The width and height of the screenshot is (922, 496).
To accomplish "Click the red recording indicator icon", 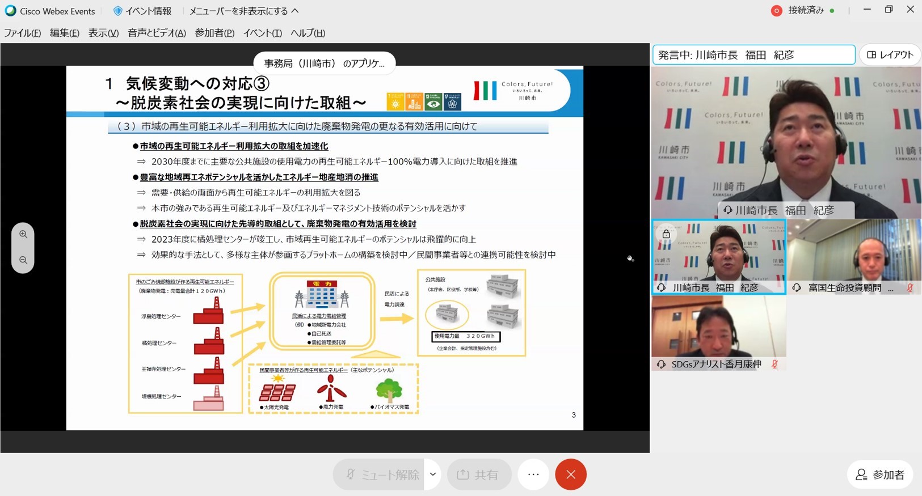I will click(776, 11).
